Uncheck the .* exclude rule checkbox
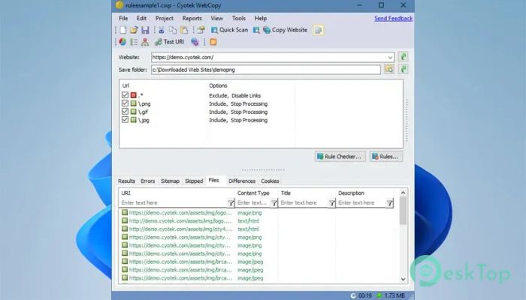 click(125, 95)
